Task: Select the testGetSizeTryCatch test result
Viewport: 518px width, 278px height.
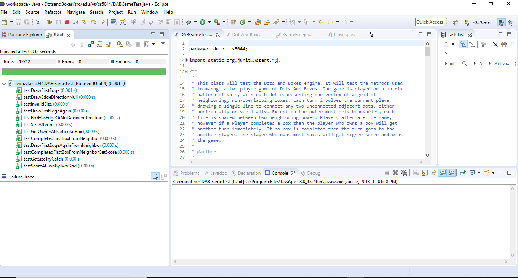Action: [x=48, y=159]
